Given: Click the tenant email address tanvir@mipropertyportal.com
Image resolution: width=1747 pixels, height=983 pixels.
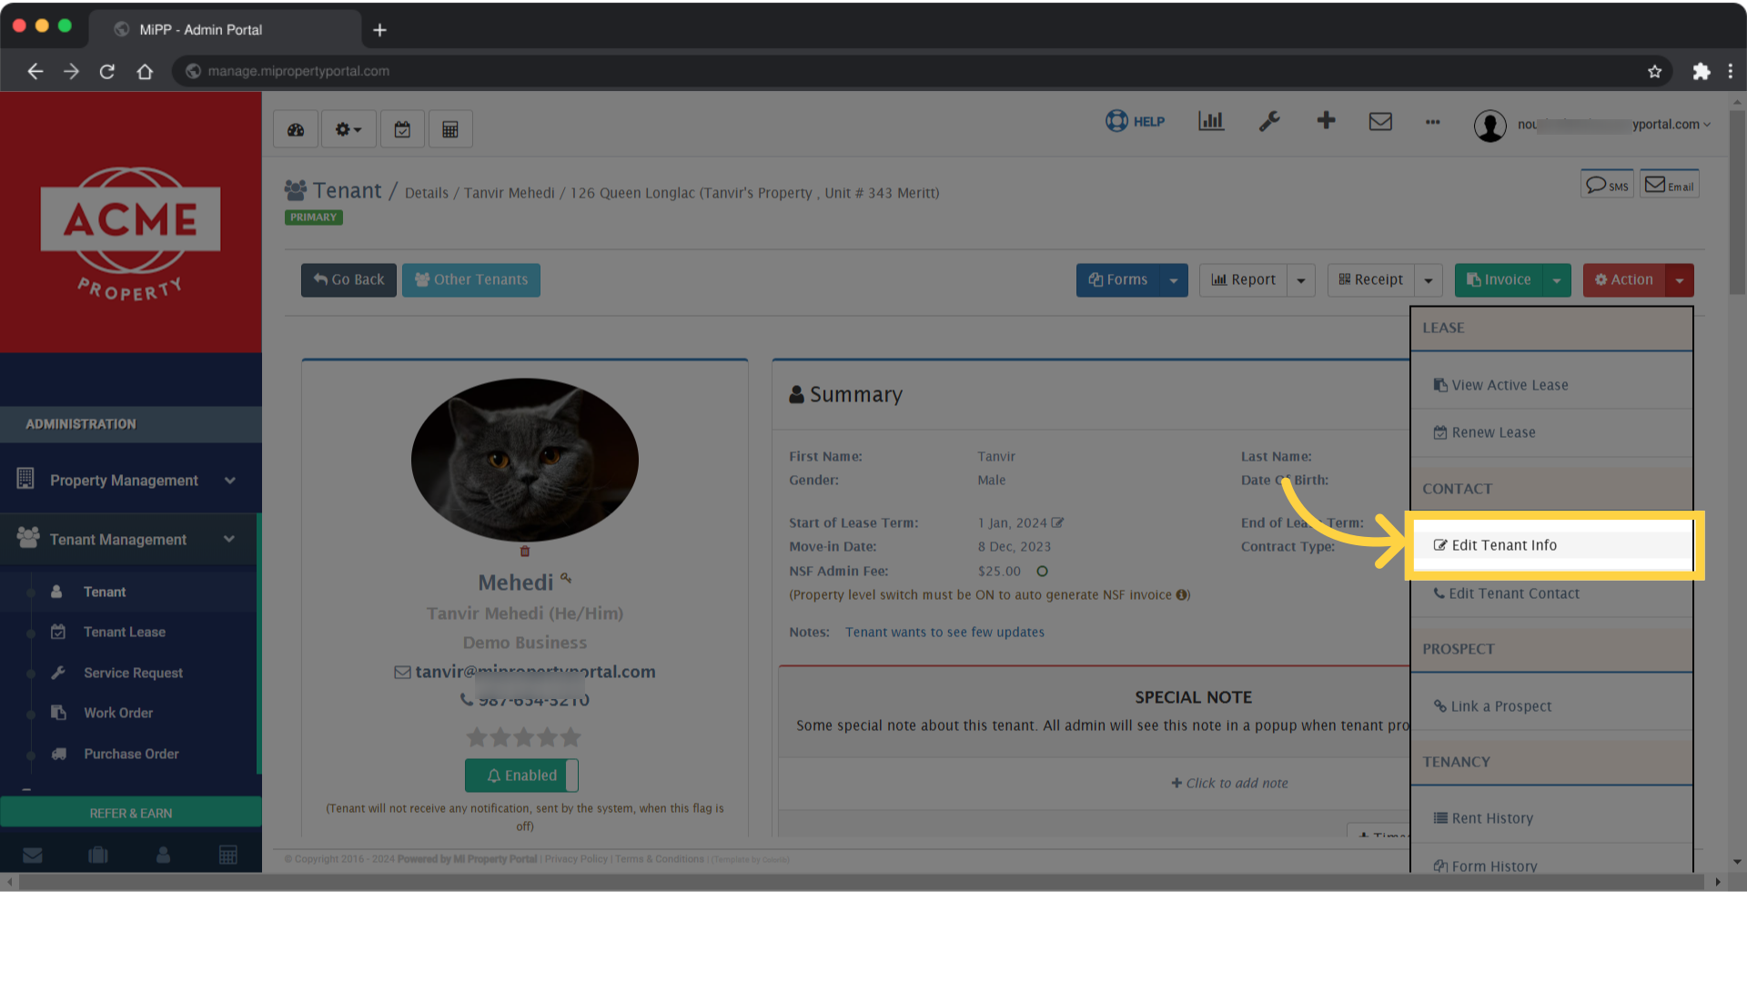Looking at the screenshot, I should click(535, 671).
